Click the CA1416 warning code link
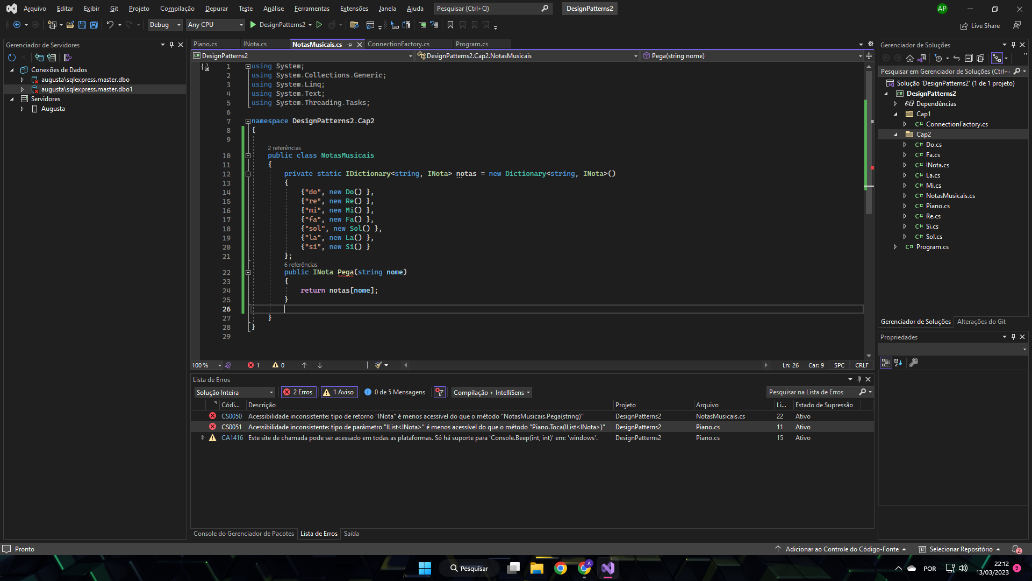Viewport: 1032px width, 581px height. pyautogui.click(x=232, y=438)
